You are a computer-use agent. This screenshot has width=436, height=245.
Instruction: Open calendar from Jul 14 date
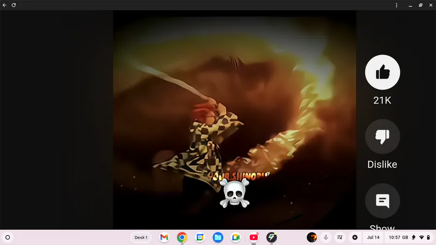click(373, 237)
